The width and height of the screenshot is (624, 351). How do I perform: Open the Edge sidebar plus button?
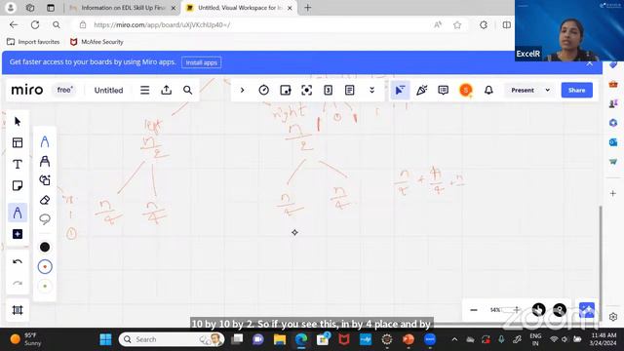pyautogui.click(x=613, y=193)
